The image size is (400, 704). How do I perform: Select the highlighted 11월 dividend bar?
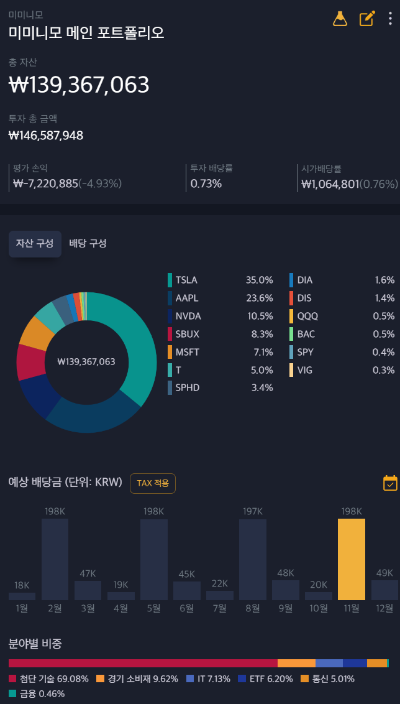(352, 560)
